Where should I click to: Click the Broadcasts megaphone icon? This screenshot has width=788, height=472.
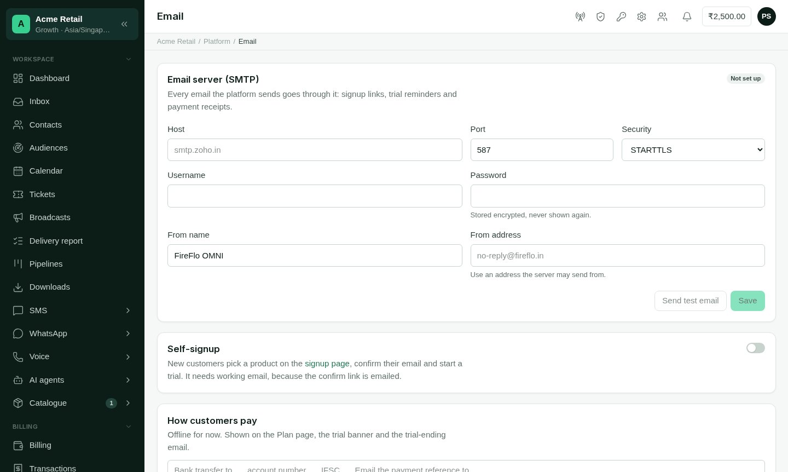tap(18, 217)
